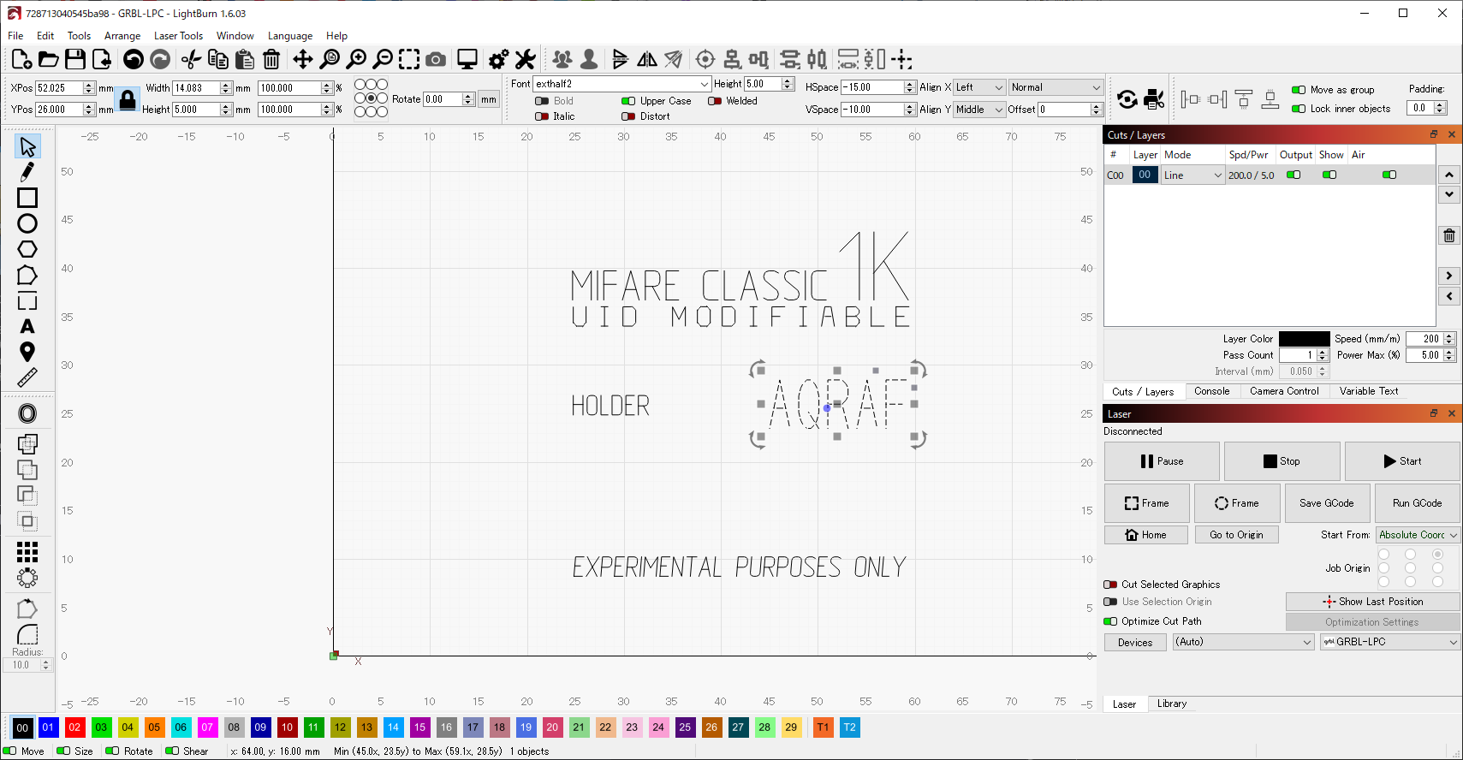Open the Font dropdown showing exthalf2
This screenshot has width=1463, height=760.
click(x=621, y=84)
